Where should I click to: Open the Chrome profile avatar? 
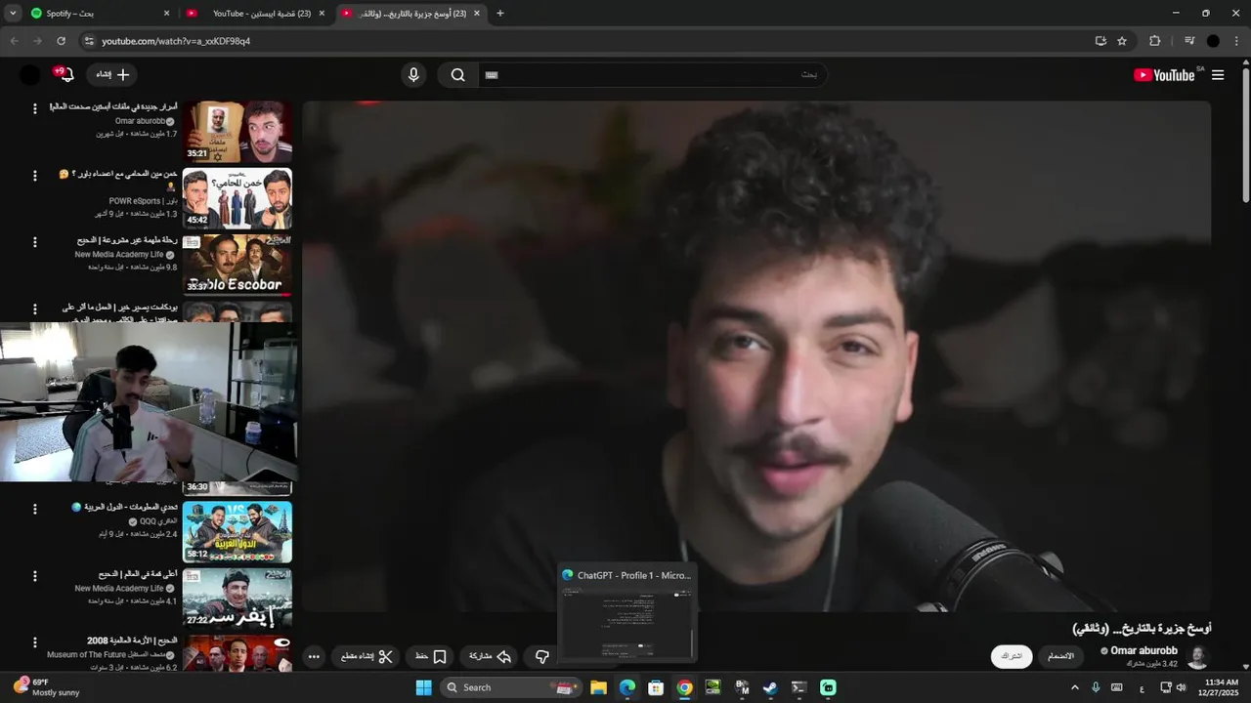(x=1213, y=41)
